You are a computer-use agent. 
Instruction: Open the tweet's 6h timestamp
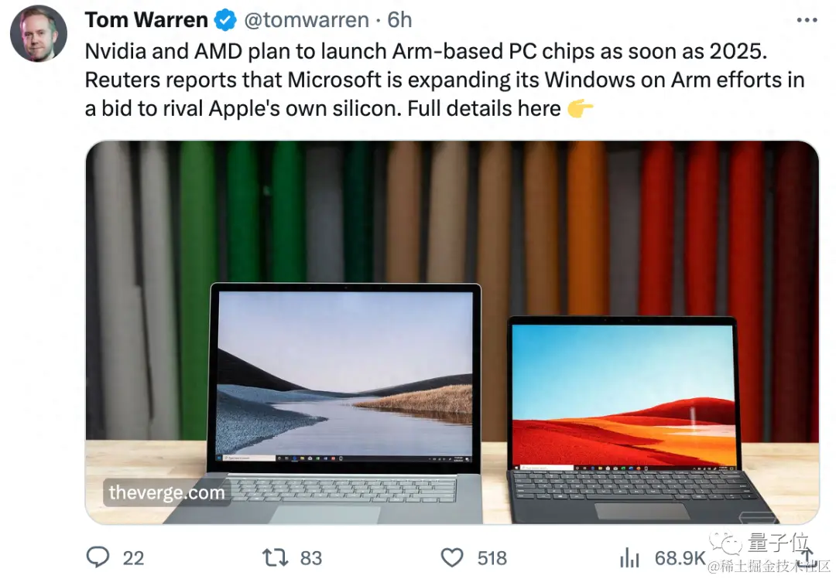(x=399, y=20)
